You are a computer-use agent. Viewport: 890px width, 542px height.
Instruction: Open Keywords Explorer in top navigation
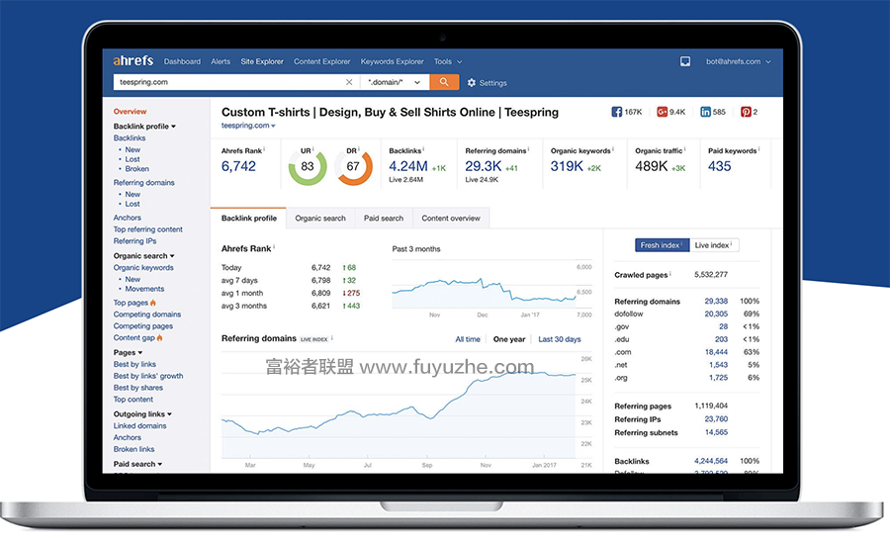pos(393,61)
